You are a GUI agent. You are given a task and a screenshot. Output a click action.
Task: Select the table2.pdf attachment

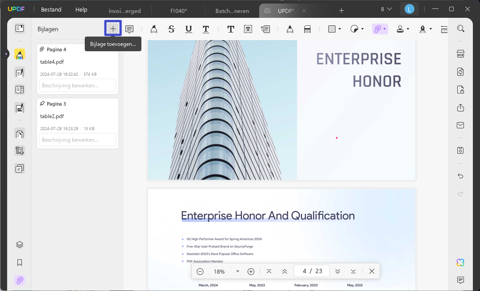pyautogui.click(x=78, y=123)
